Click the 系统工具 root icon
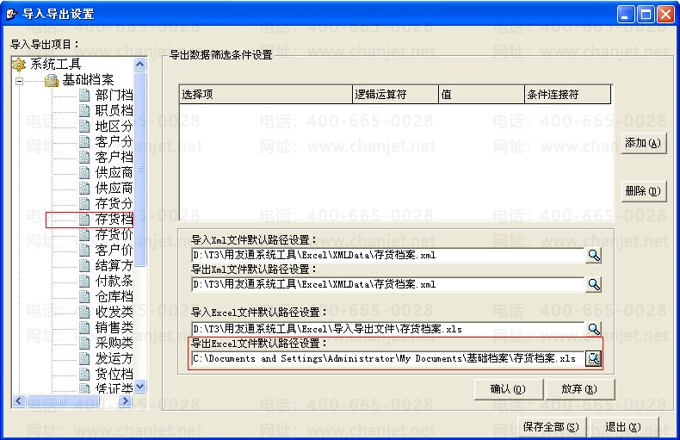Image resolution: width=680 pixels, height=440 pixels. point(19,65)
